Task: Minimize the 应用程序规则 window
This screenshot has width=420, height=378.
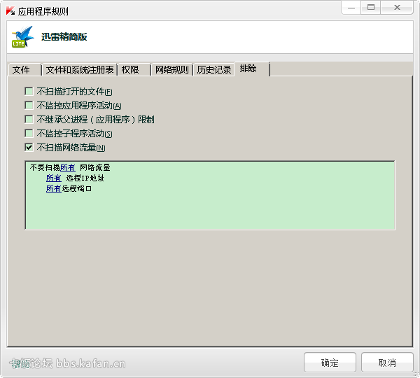Action: pos(351,8)
